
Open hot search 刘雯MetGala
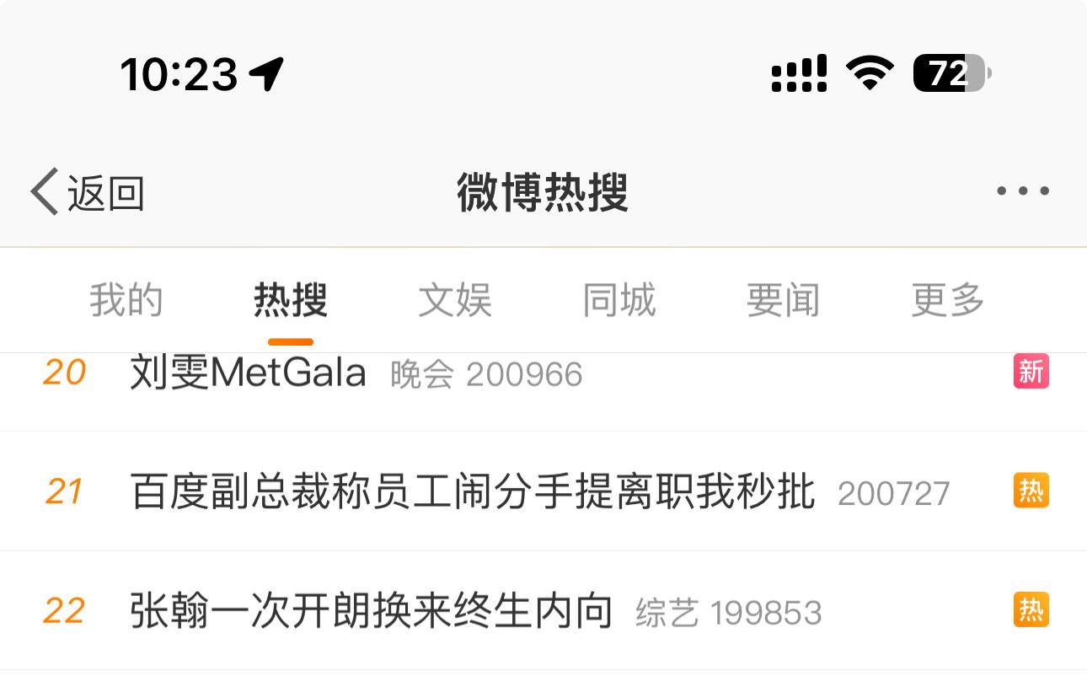point(248,373)
